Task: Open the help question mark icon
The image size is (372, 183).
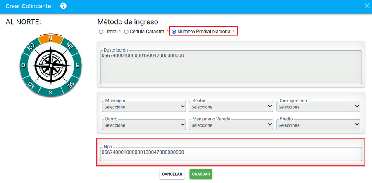Action: click(x=63, y=6)
